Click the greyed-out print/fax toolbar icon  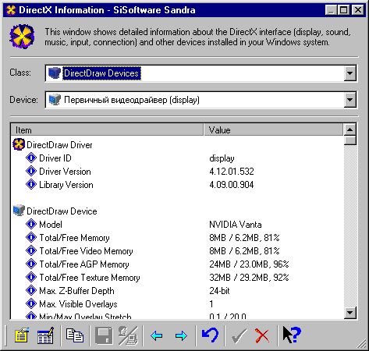(x=129, y=335)
